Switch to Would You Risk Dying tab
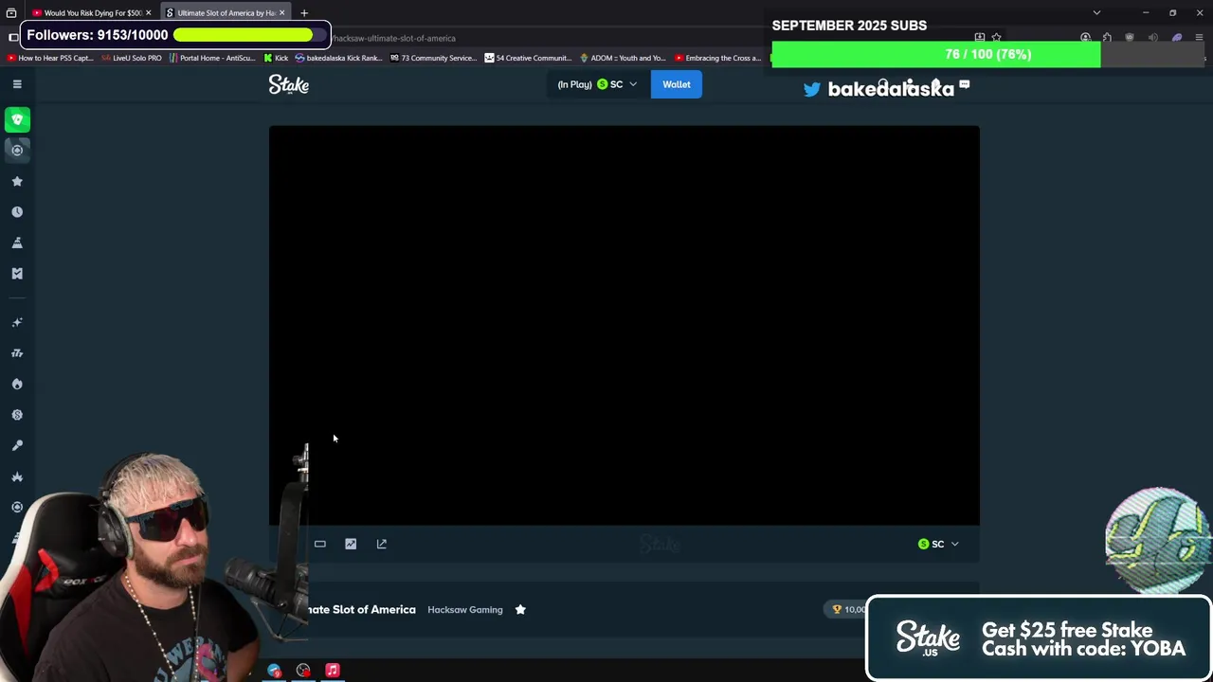 tap(93, 13)
